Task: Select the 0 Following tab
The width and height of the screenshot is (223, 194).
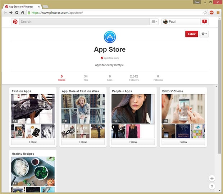Action: (x=158, y=78)
